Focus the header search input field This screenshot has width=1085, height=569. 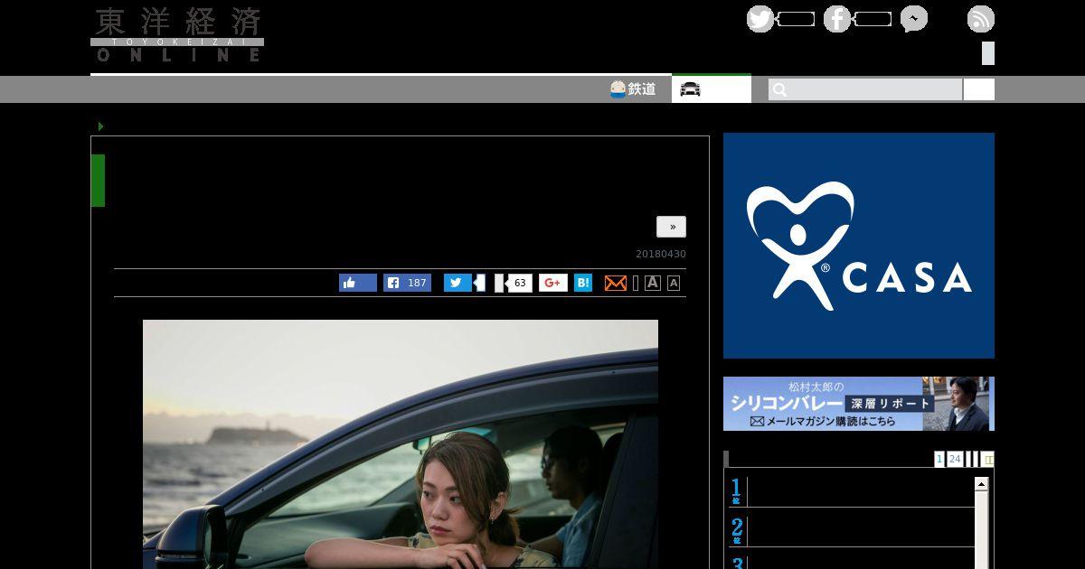865,89
